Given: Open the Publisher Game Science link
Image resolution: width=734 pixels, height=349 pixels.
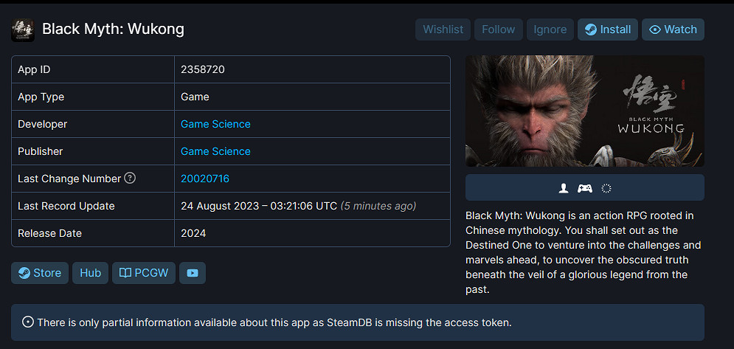Looking at the screenshot, I should click(215, 151).
